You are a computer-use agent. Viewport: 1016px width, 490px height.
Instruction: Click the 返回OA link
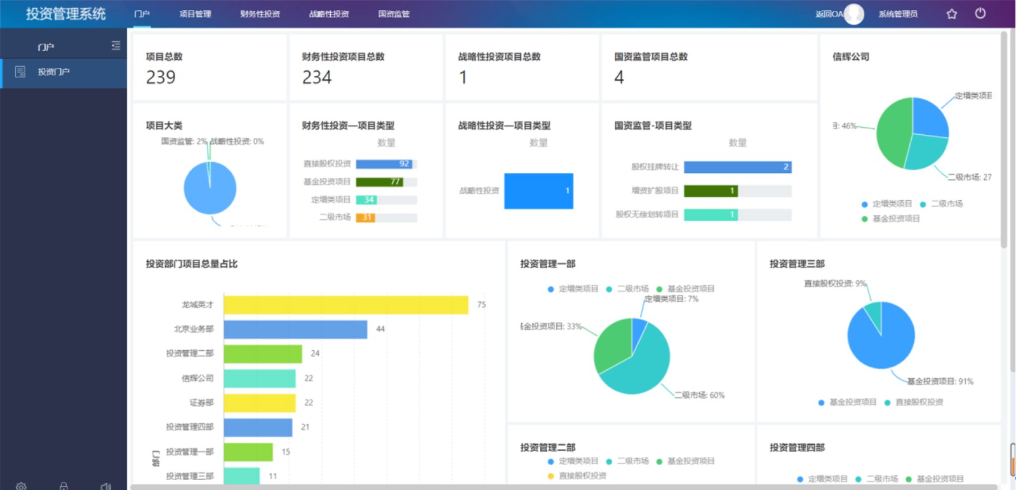tap(829, 14)
